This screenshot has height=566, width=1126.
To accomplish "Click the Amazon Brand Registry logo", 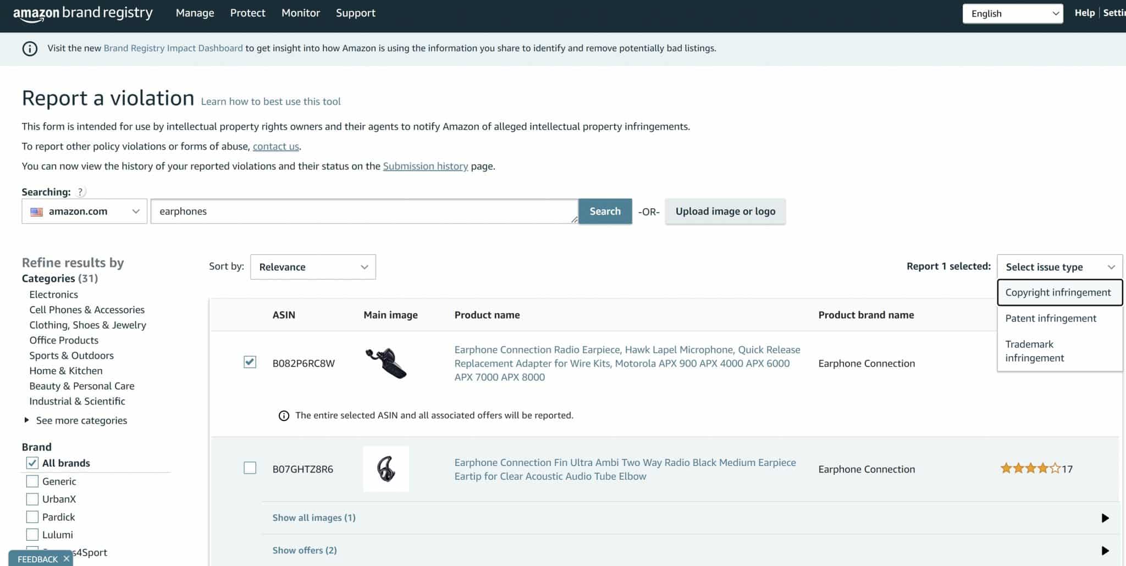I will pos(83,14).
